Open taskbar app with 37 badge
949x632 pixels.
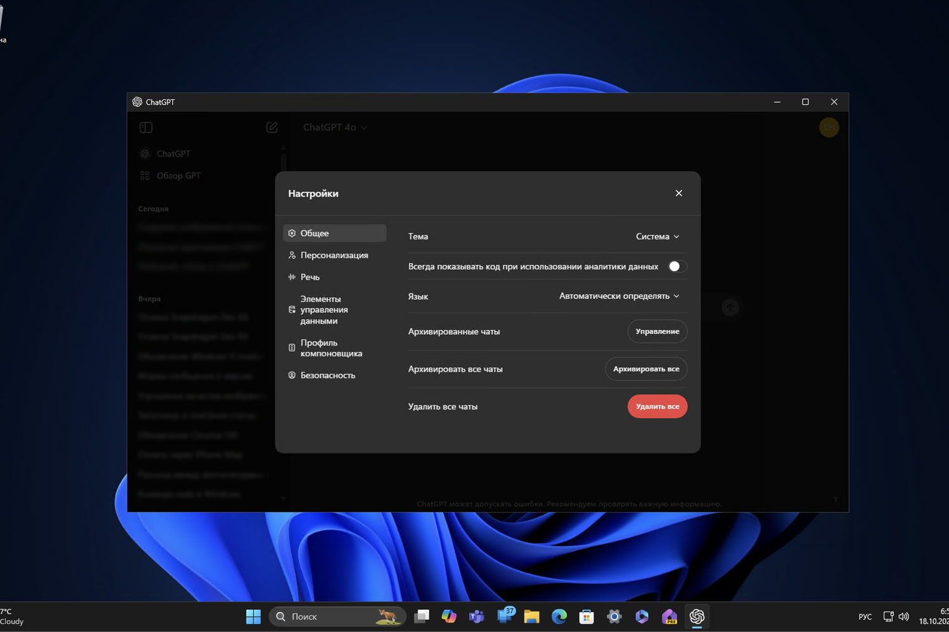pyautogui.click(x=505, y=616)
